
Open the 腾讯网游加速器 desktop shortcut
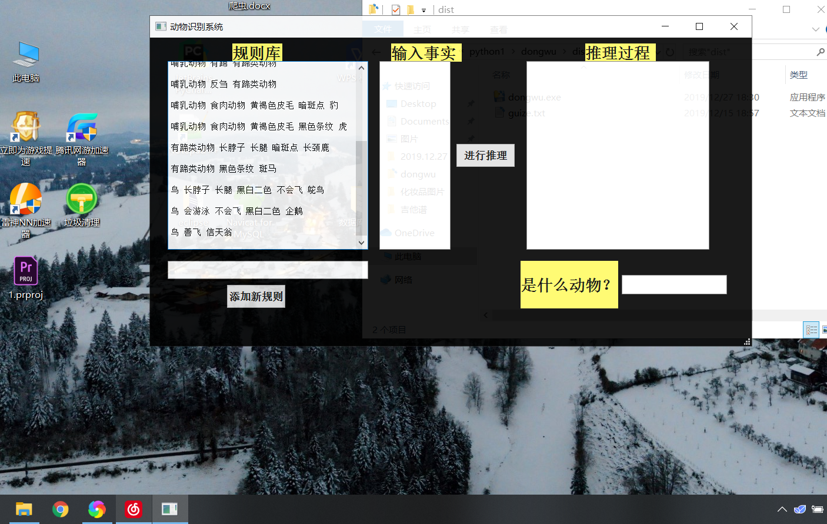click(82, 139)
